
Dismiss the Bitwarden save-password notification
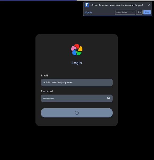[x=149, y=5]
